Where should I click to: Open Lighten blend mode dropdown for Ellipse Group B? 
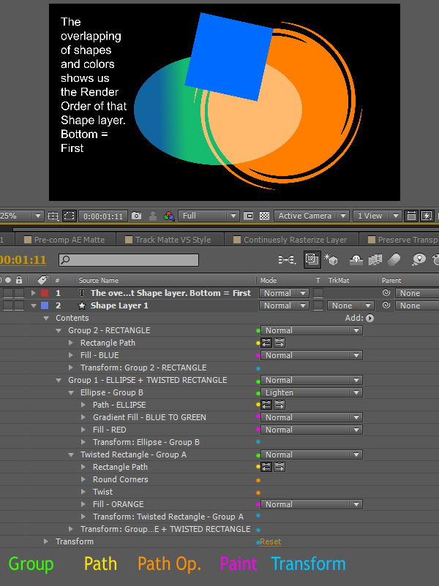coord(312,392)
